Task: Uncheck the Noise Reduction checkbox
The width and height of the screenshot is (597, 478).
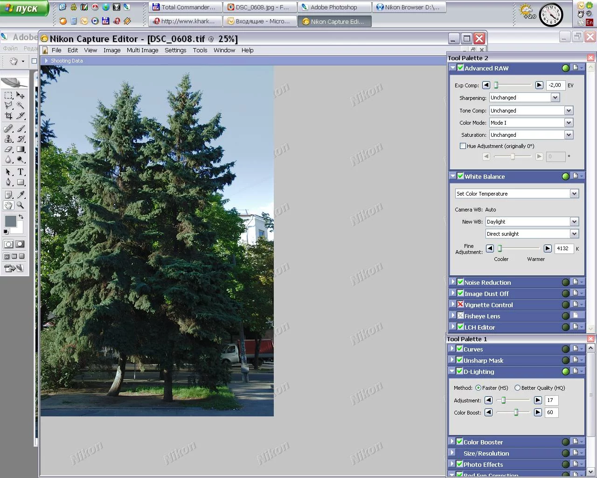Action: [460, 282]
